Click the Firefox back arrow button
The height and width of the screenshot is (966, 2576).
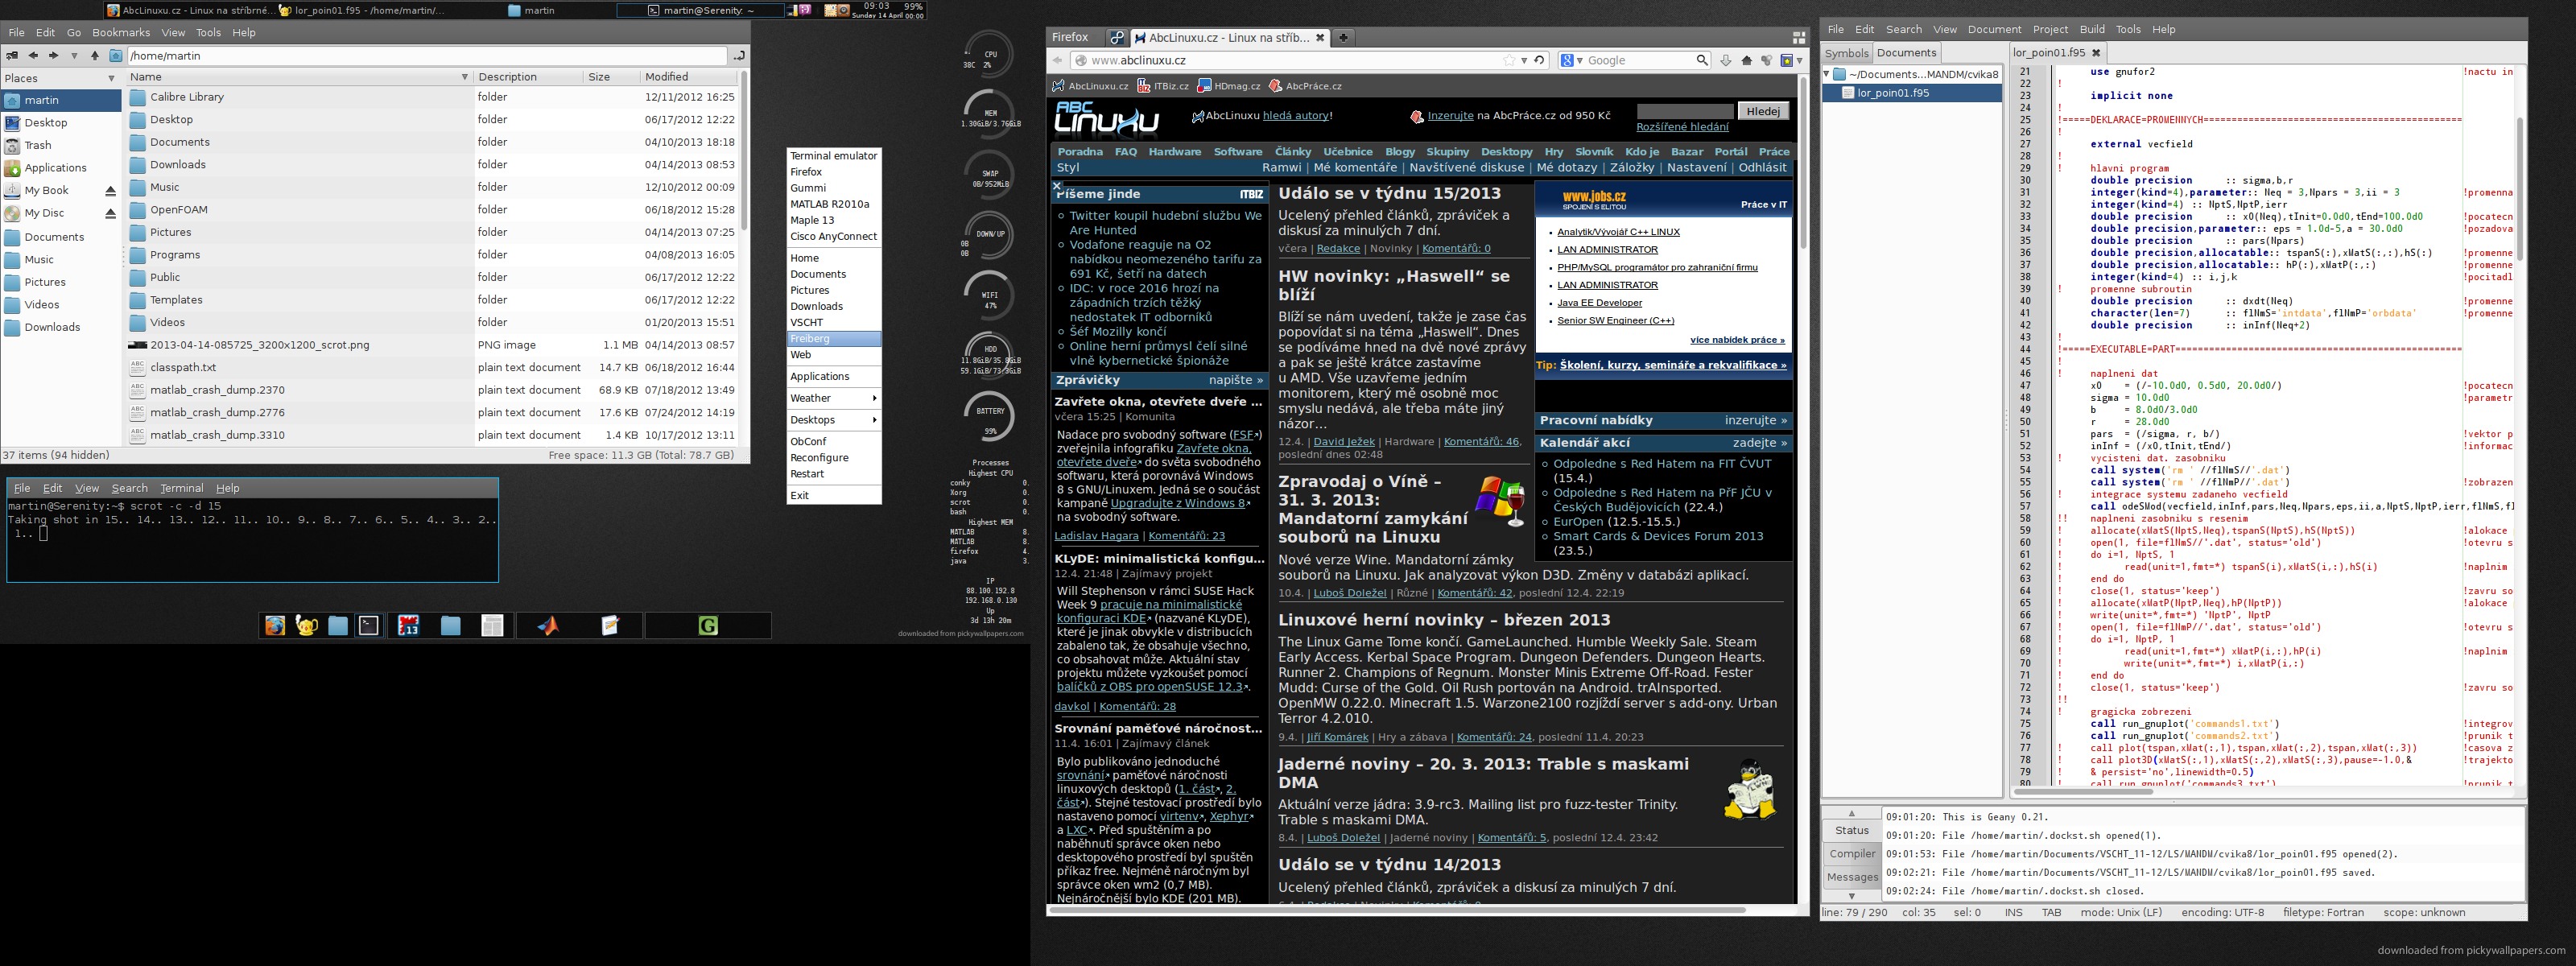(x=1058, y=61)
